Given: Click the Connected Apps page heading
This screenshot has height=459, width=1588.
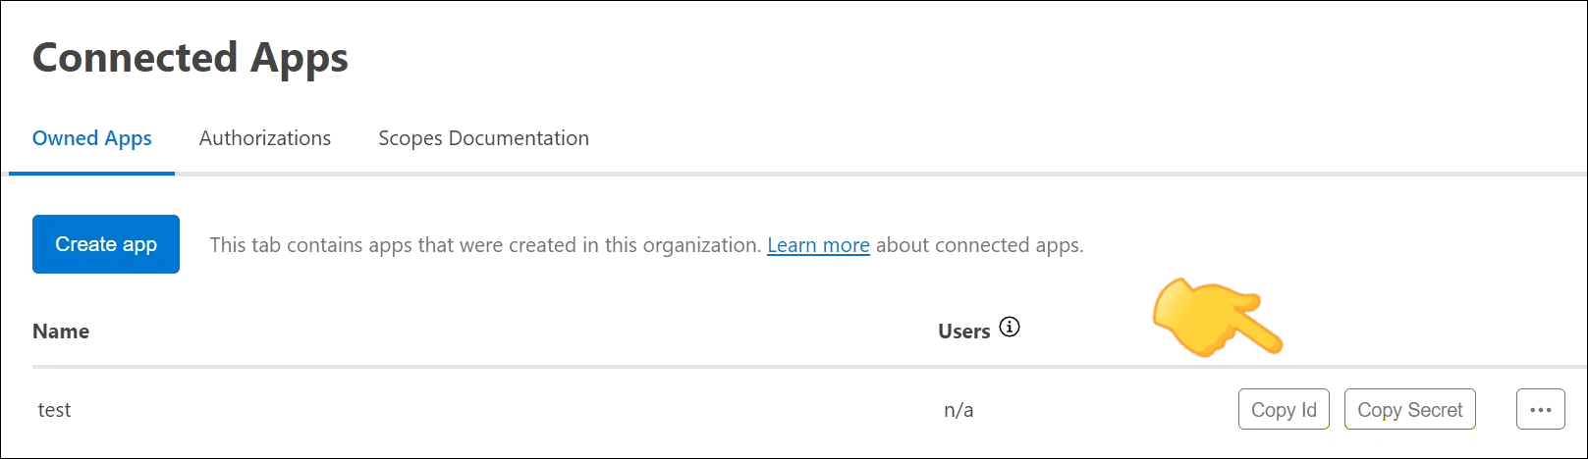Looking at the screenshot, I should (191, 58).
